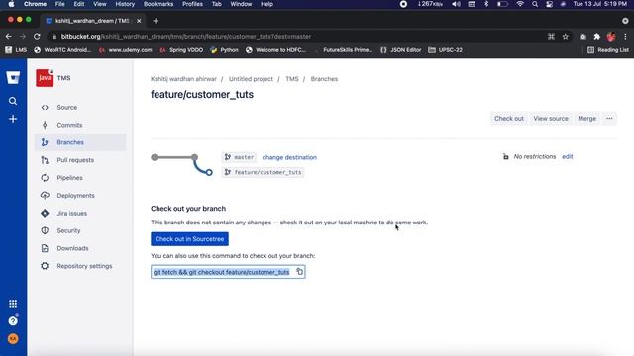The image size is (634, 356).
Task: Open a new browser tab
Action: tap(156, 21)
